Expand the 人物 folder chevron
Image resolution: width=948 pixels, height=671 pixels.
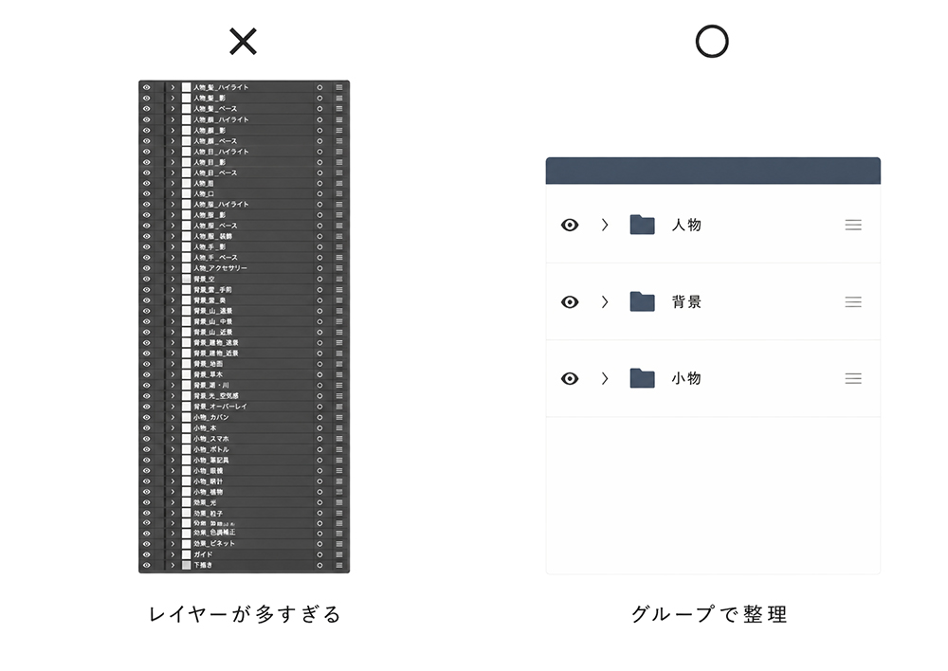[605, 225]
